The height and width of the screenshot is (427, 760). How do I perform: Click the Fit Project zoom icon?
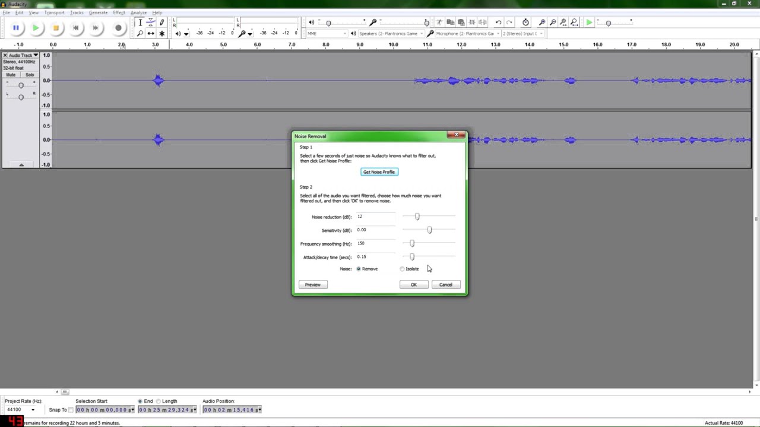click(x=574, y=23)
